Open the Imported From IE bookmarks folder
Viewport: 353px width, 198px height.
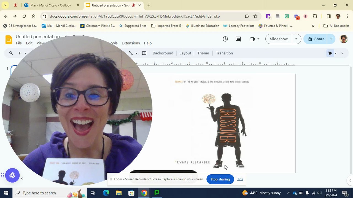pyautogui.click(x=166, y=26)
